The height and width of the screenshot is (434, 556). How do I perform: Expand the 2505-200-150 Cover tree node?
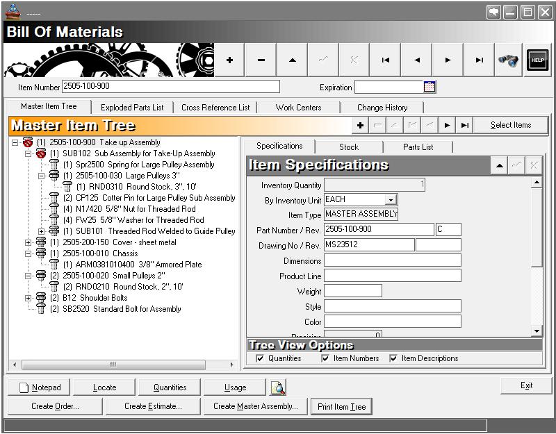28,242
